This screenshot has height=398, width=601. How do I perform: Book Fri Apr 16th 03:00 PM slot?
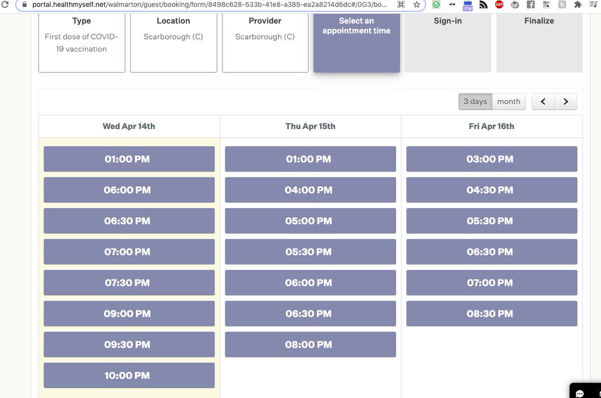pos(492,159)
